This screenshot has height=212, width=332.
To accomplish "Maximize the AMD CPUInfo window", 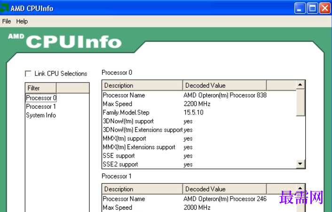I will point(312,8).
